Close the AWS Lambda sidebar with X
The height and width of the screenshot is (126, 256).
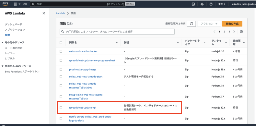click(x=44, y=13)
